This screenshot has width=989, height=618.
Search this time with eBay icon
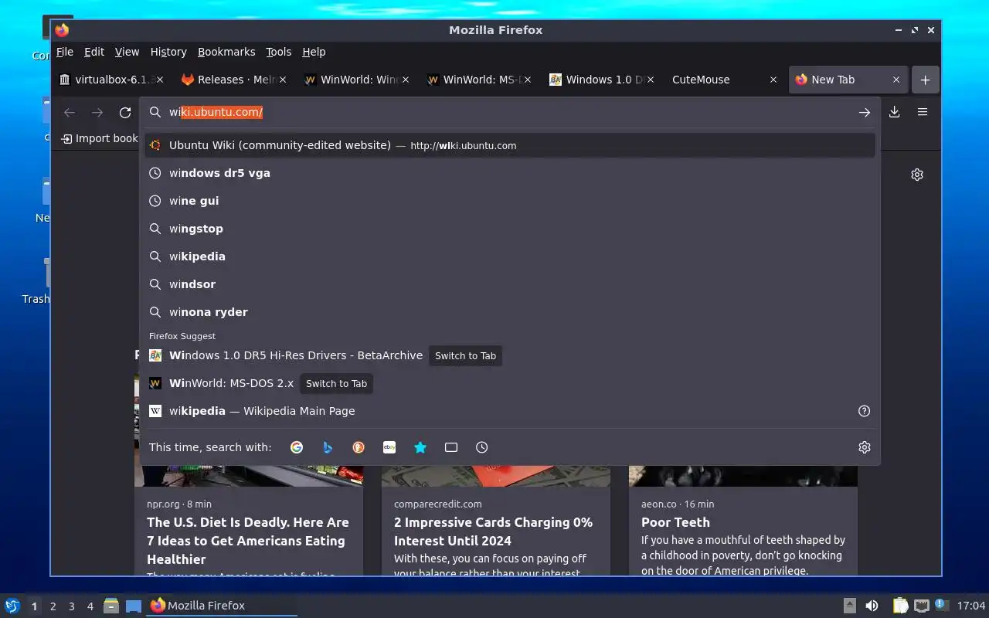(x=389, y=447)
